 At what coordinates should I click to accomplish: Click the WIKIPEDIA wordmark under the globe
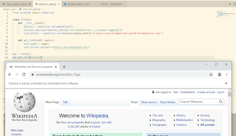coord(24,116)
